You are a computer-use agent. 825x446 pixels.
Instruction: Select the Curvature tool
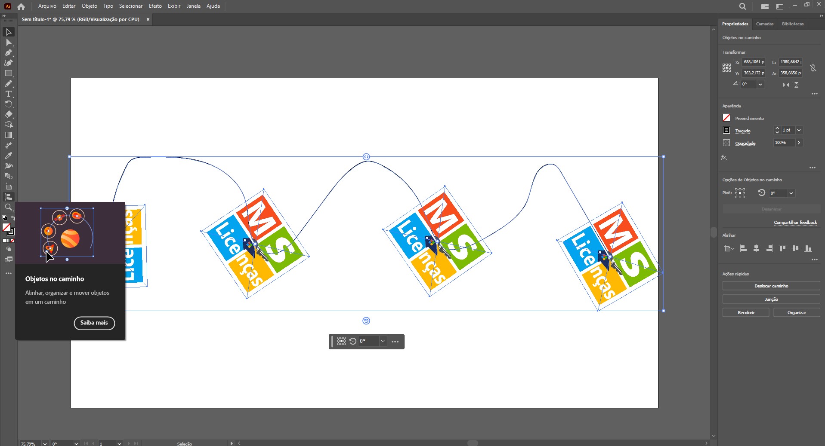pos(8,63)
